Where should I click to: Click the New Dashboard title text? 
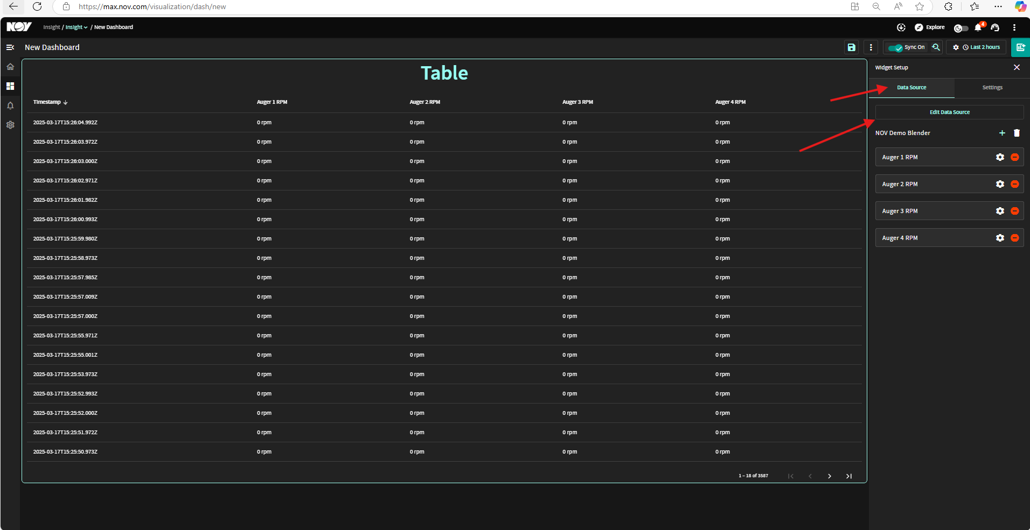point(52,47)
